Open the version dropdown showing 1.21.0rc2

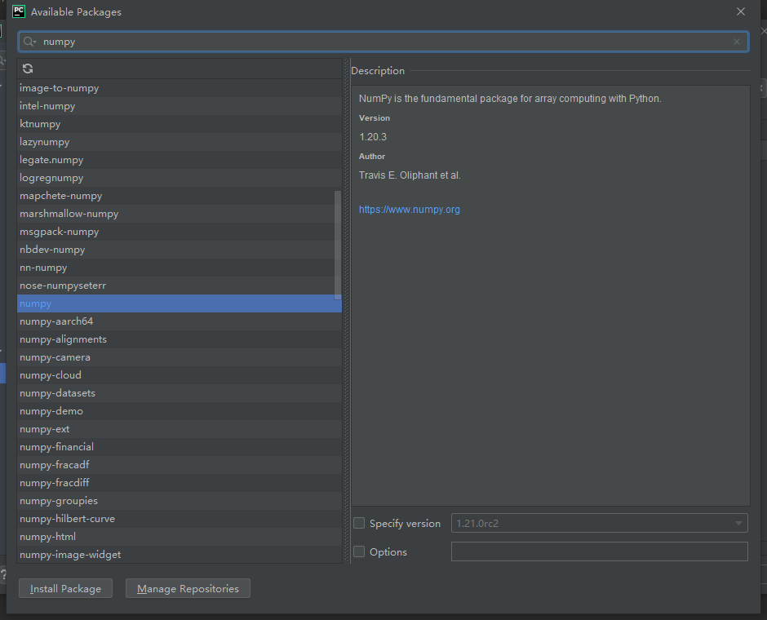(x=738, y=523)
